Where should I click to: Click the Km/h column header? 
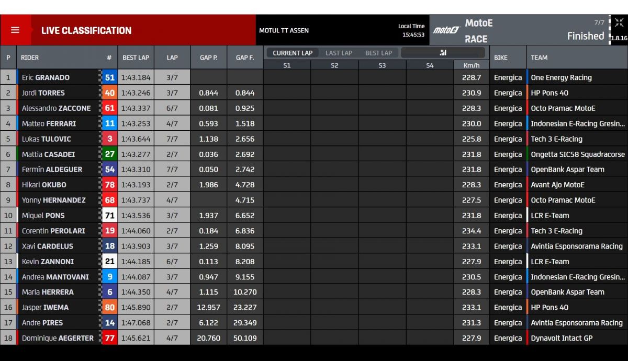tap(472, 65)
